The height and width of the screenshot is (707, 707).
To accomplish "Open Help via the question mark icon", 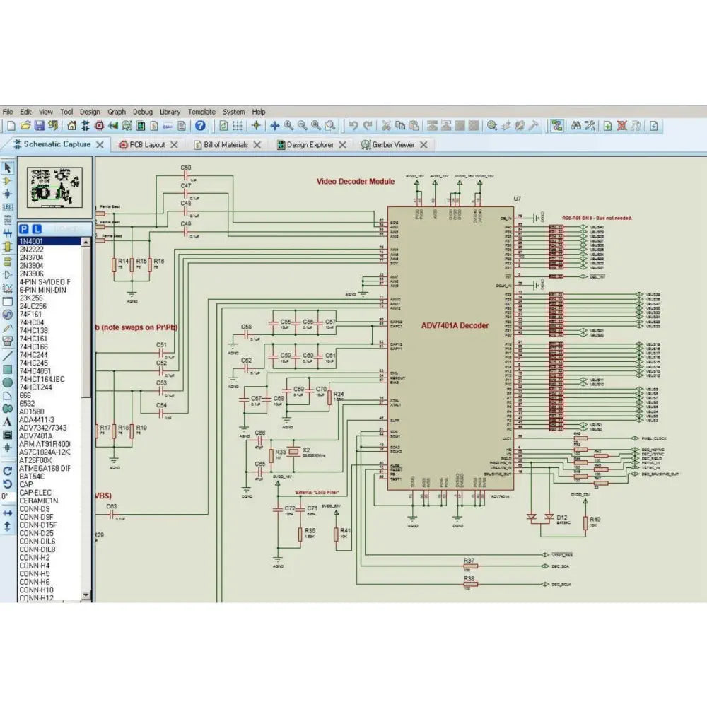I will 200,126.
